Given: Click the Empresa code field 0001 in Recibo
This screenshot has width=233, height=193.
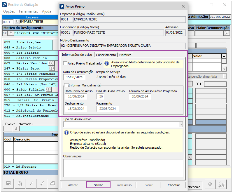Looking at the screenshot, I should pos(8,22).
